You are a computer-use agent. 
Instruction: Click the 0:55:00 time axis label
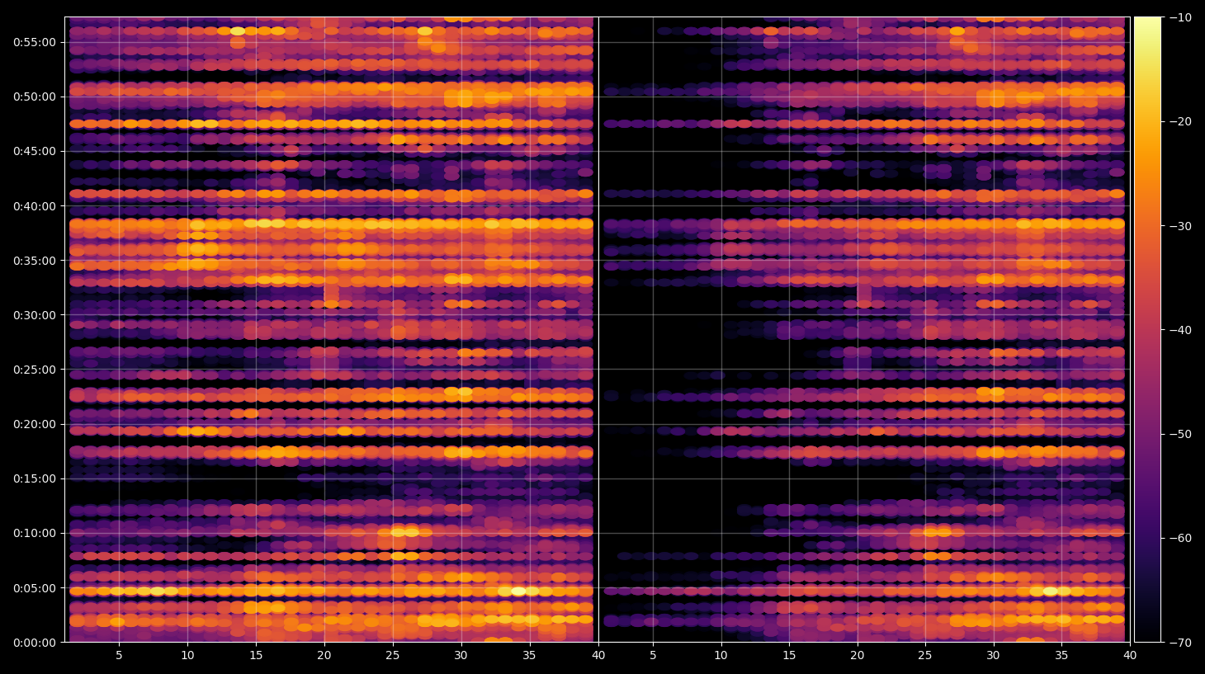coord(35,42)
